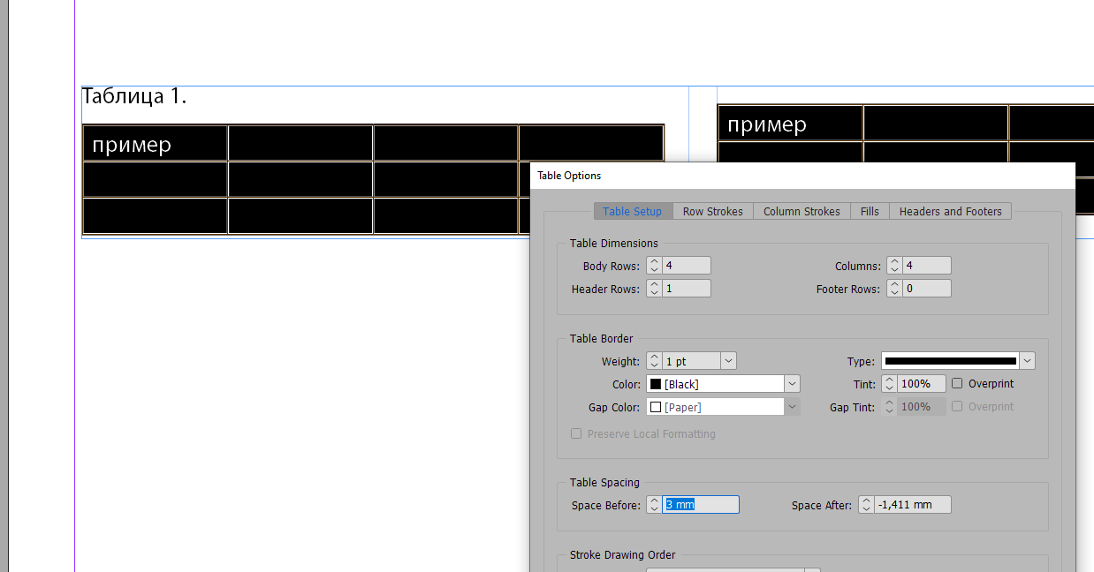Enable the Overprint checkbox beside Tint
This screenshot has height=572, width=1094.
[957, 384]
